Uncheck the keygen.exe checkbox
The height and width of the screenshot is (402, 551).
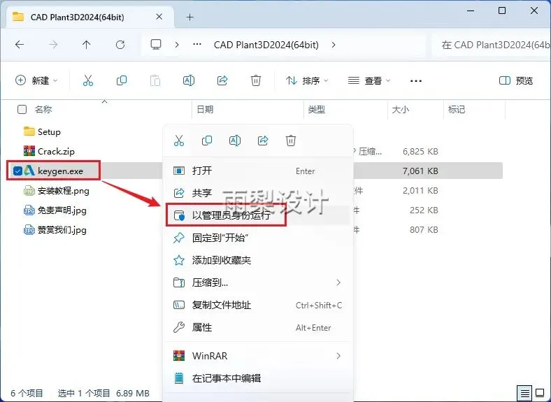[x=17, y=171]
